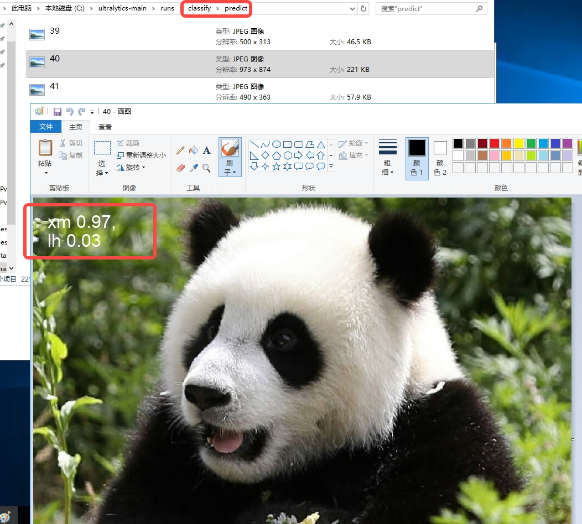Screen dimensions: 582x524
Task: Pick the red color swatch
Action: pos(495,143)
